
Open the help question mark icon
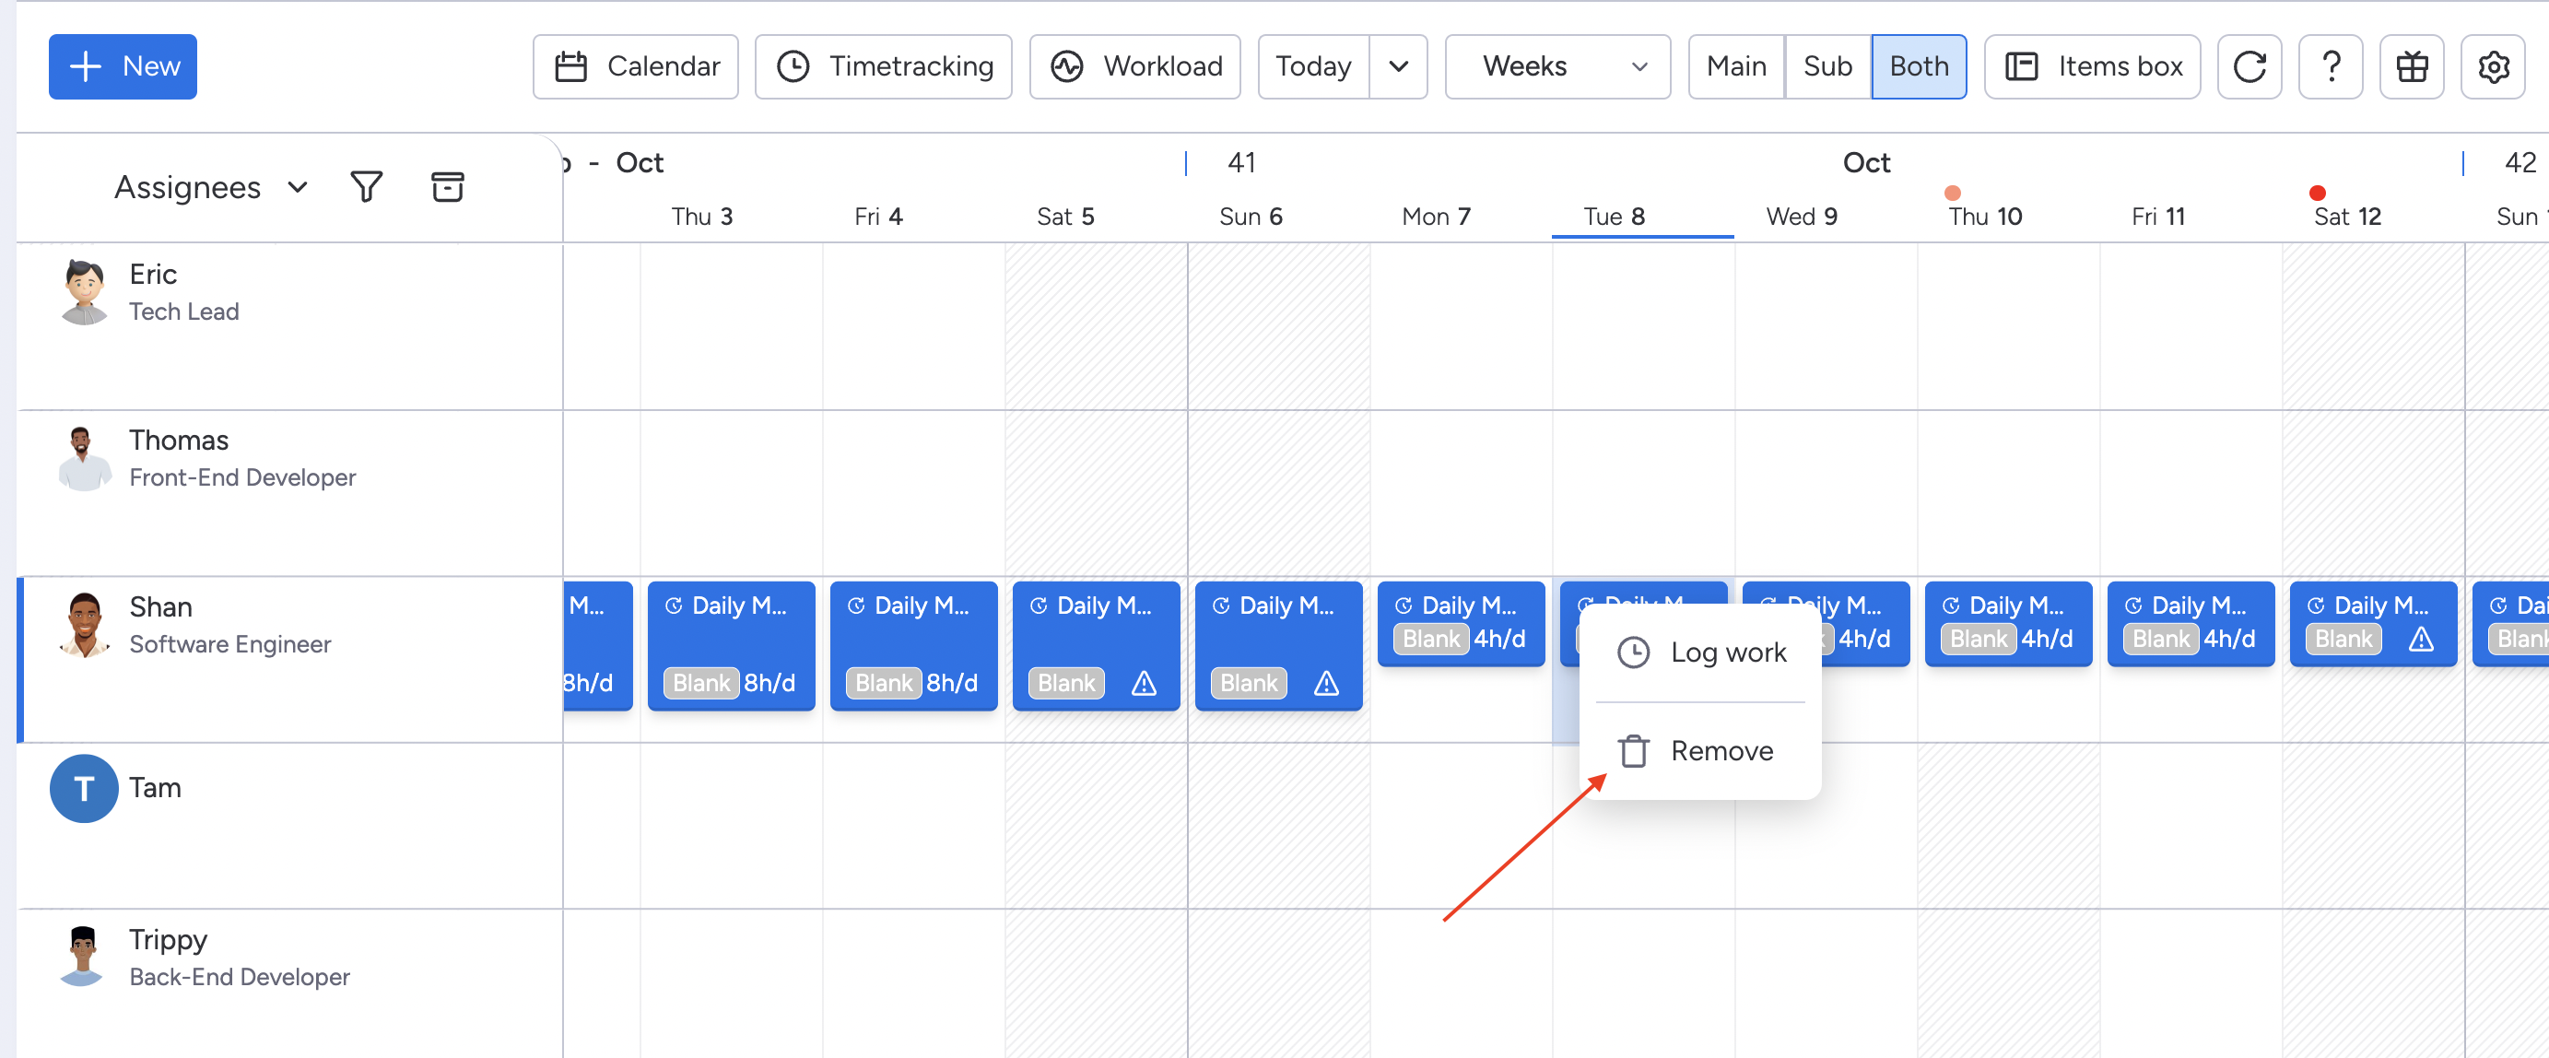2331,65
